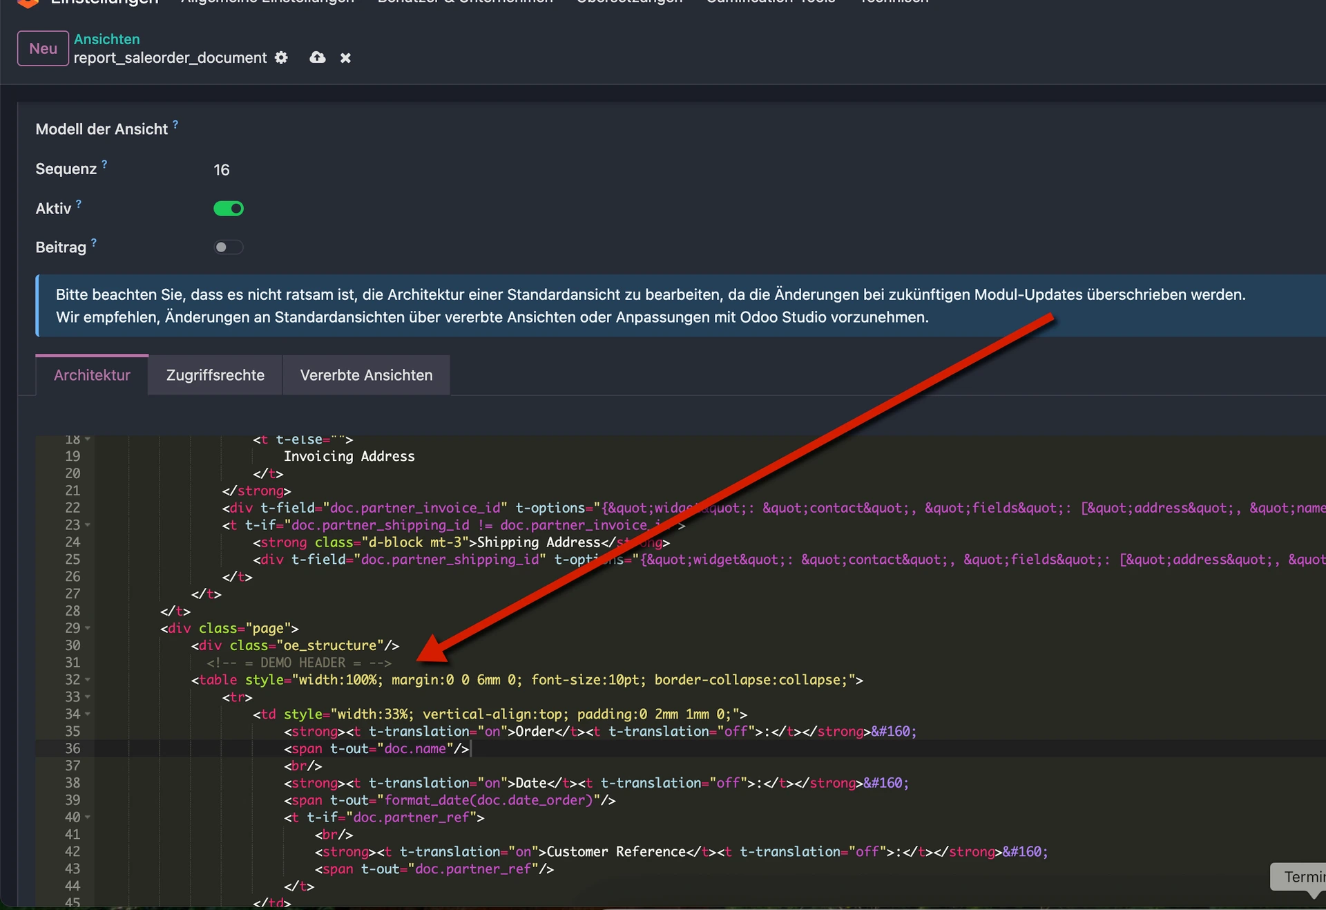Switch to the Zugriffsrechte tab

(215, 375)
